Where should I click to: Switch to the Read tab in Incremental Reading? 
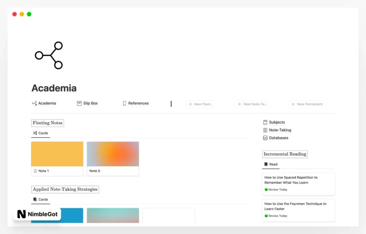[271, 164]
